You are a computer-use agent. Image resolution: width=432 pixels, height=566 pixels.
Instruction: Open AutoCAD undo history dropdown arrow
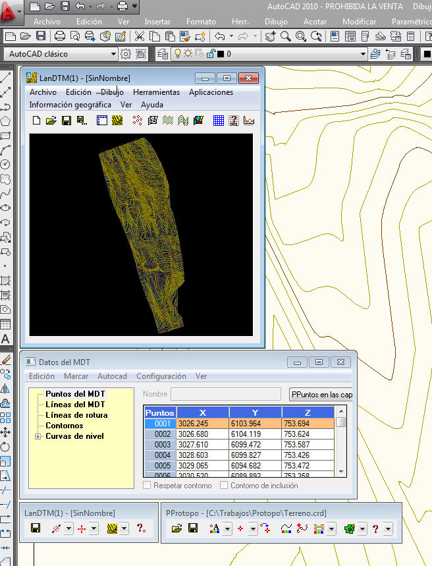click(x=231, y=36)
